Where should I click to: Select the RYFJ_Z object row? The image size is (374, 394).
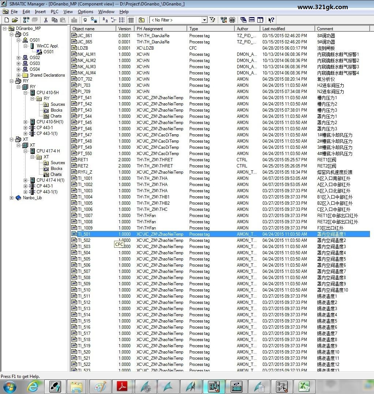click(x=220, y=172)
